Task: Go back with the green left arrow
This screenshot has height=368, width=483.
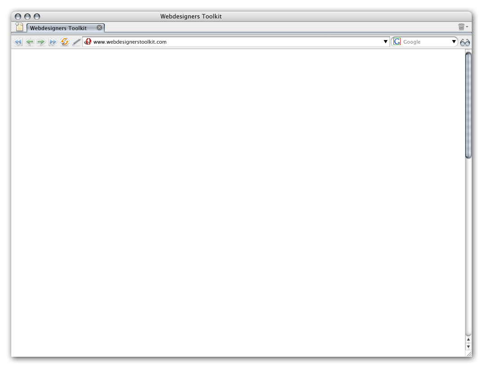Action: [30, 41]
